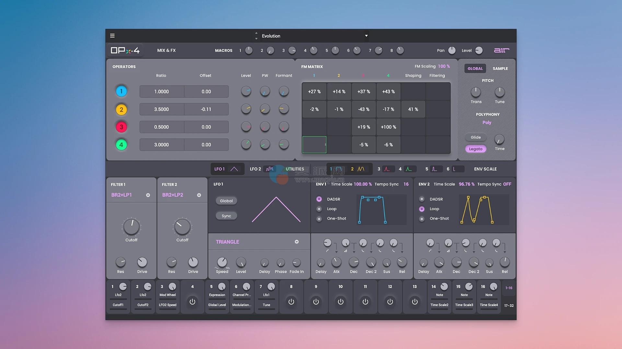622x349 pixels.
Task: Open the TRIANGLE waveform dropdown
Action: [296, 242]
